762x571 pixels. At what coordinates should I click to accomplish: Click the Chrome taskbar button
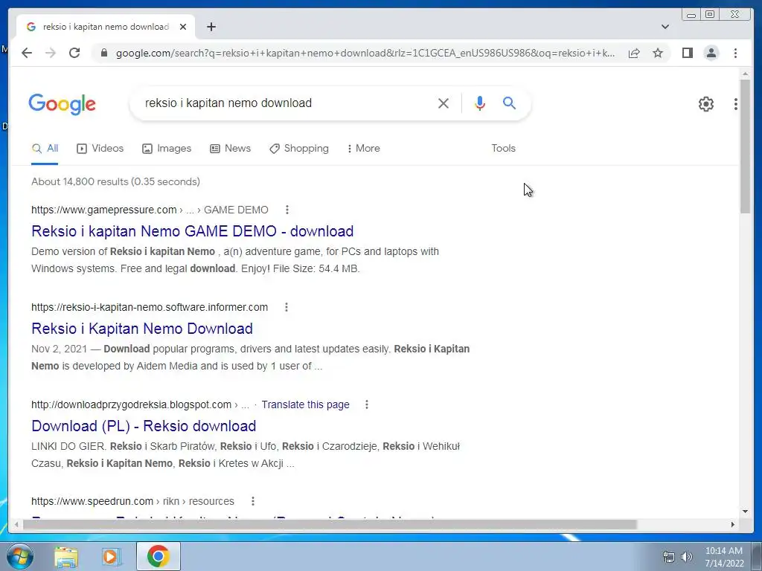[x=159, y=556]
